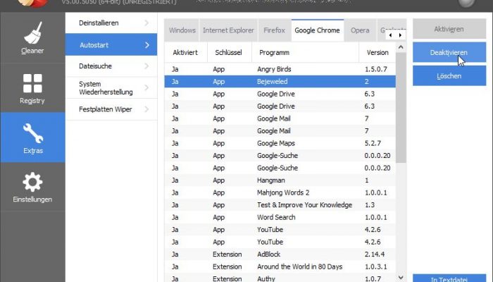Click the Deaktivieren button
Screen dimensions: 493x282
click(449, 52)
